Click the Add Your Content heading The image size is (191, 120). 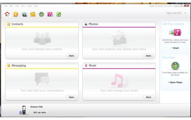pos(173,24)
